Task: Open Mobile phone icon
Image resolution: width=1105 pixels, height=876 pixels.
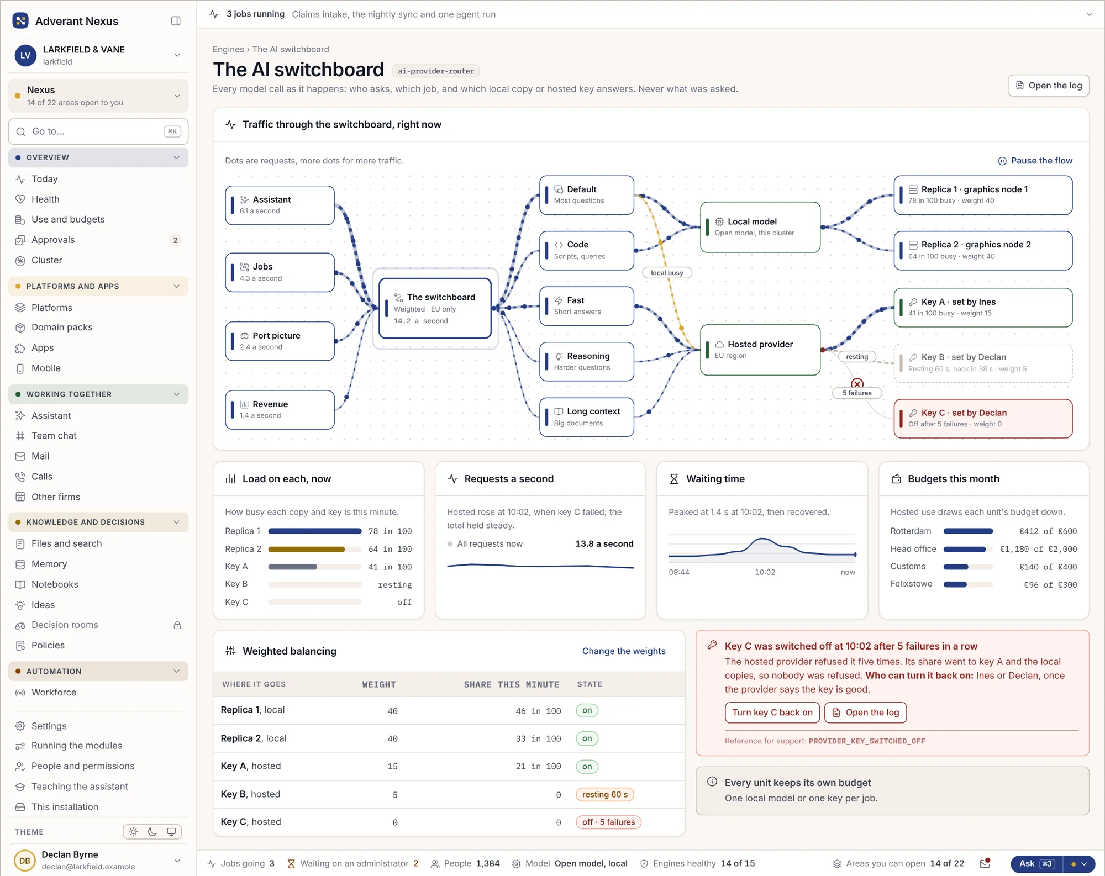Action: point(20,368)
